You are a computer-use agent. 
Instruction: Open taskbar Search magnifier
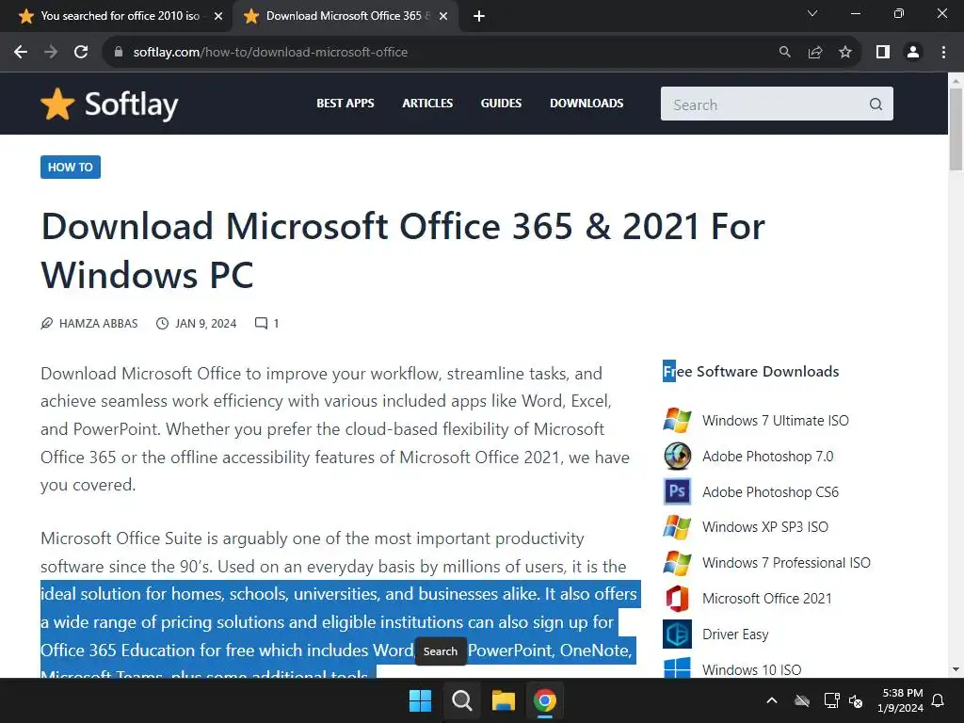click(x=461, y=700)
